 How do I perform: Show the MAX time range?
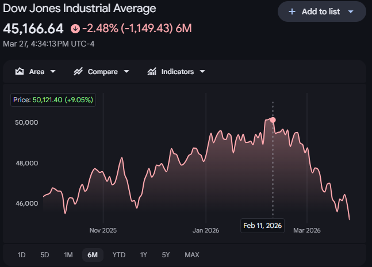[x=192, y=255]
